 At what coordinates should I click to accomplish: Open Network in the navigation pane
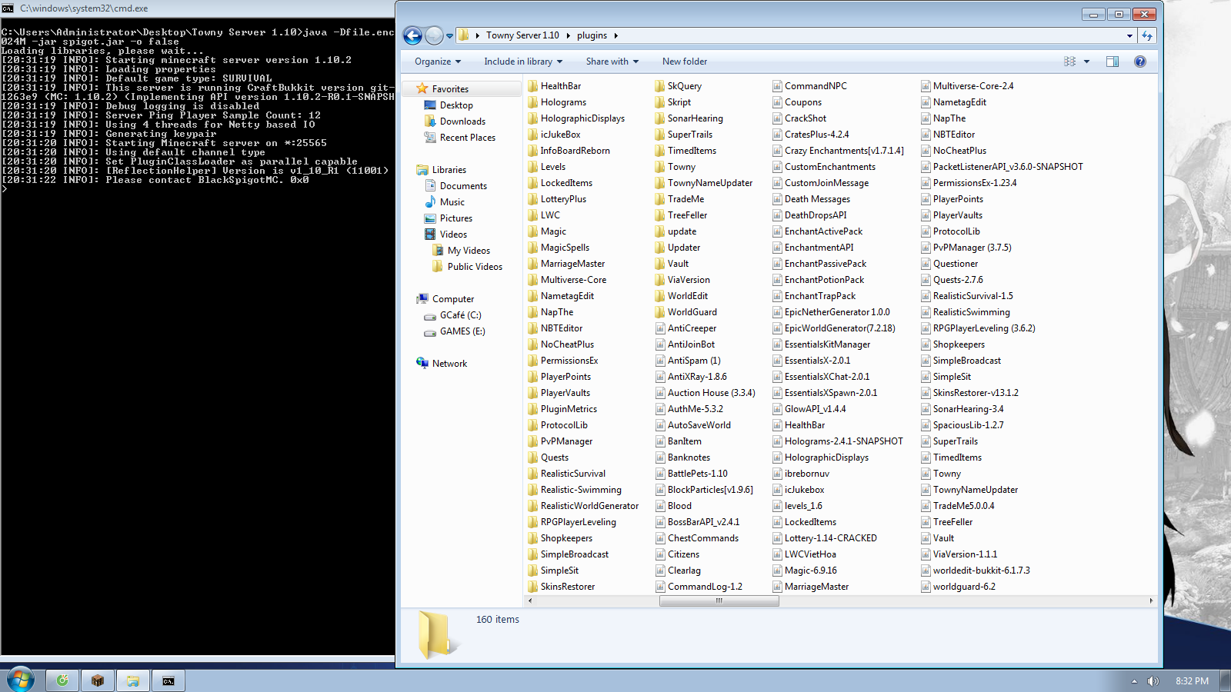click(x=449, y=364)
